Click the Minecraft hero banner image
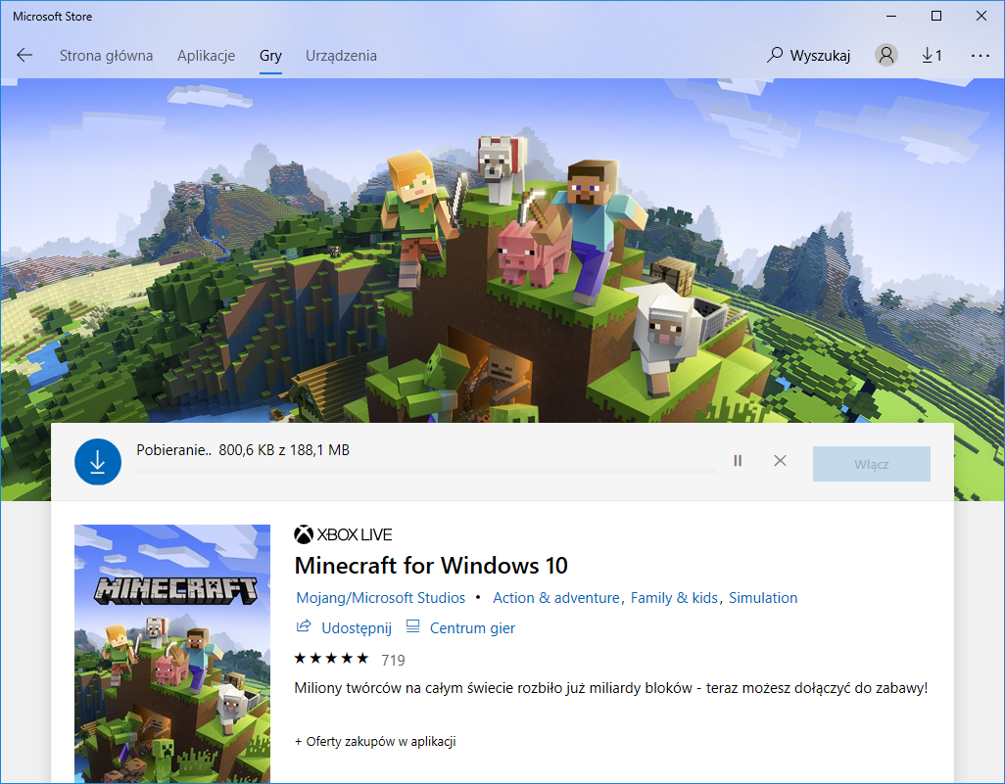The width and height of the screenshot is (1005, 784). coord(502,250)
